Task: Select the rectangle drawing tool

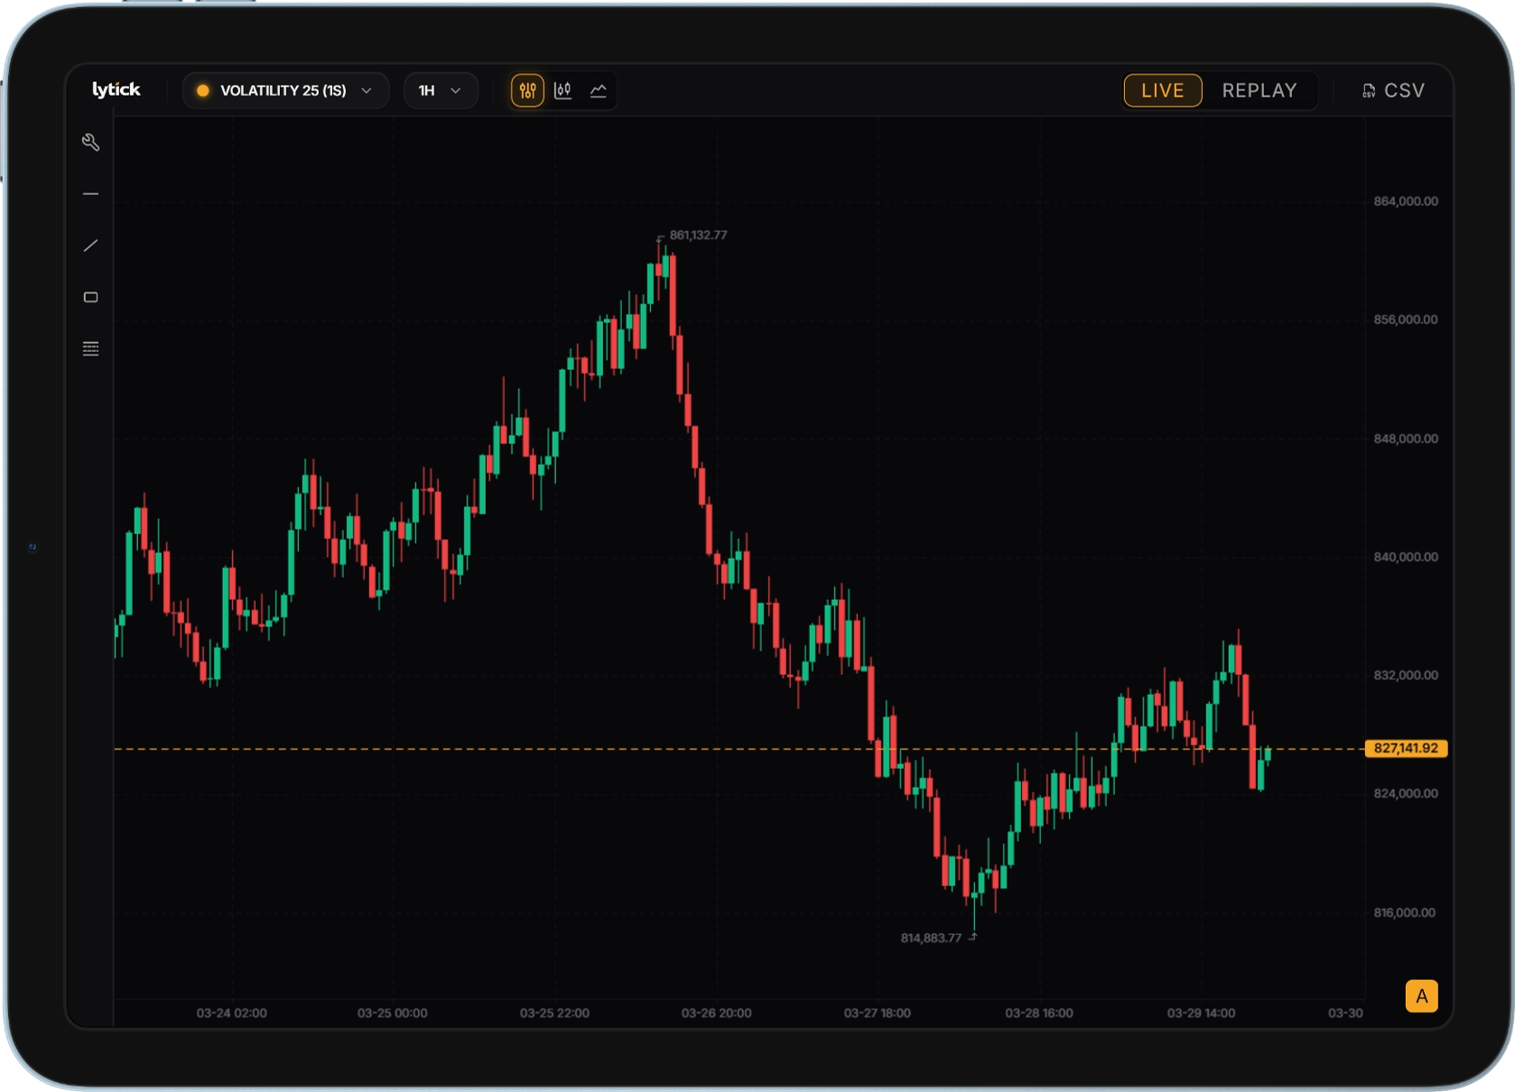Action: pos(90,297)
